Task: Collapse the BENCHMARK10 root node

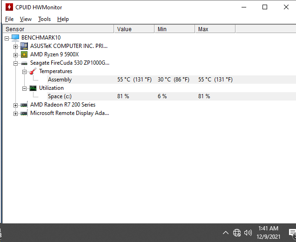Action: click(x=7, y=38)
